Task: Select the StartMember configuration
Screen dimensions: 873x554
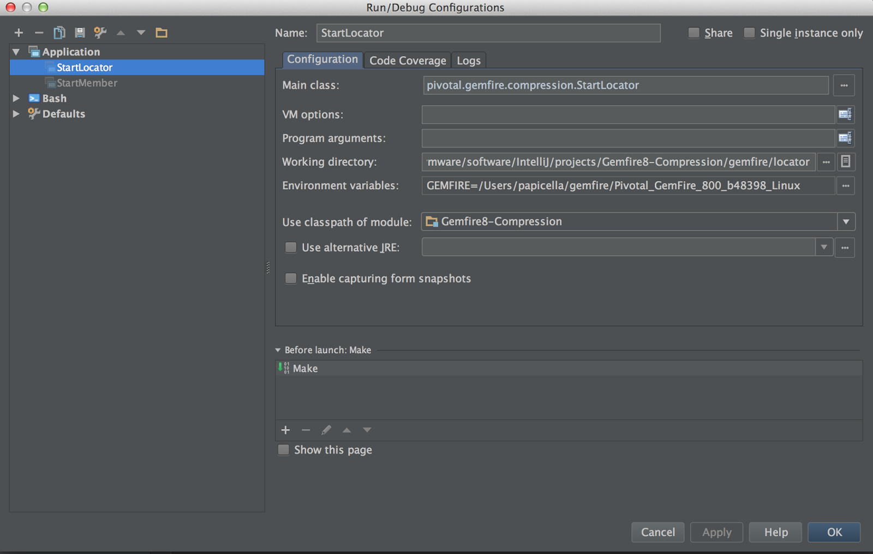Action: tap(86, 83)
